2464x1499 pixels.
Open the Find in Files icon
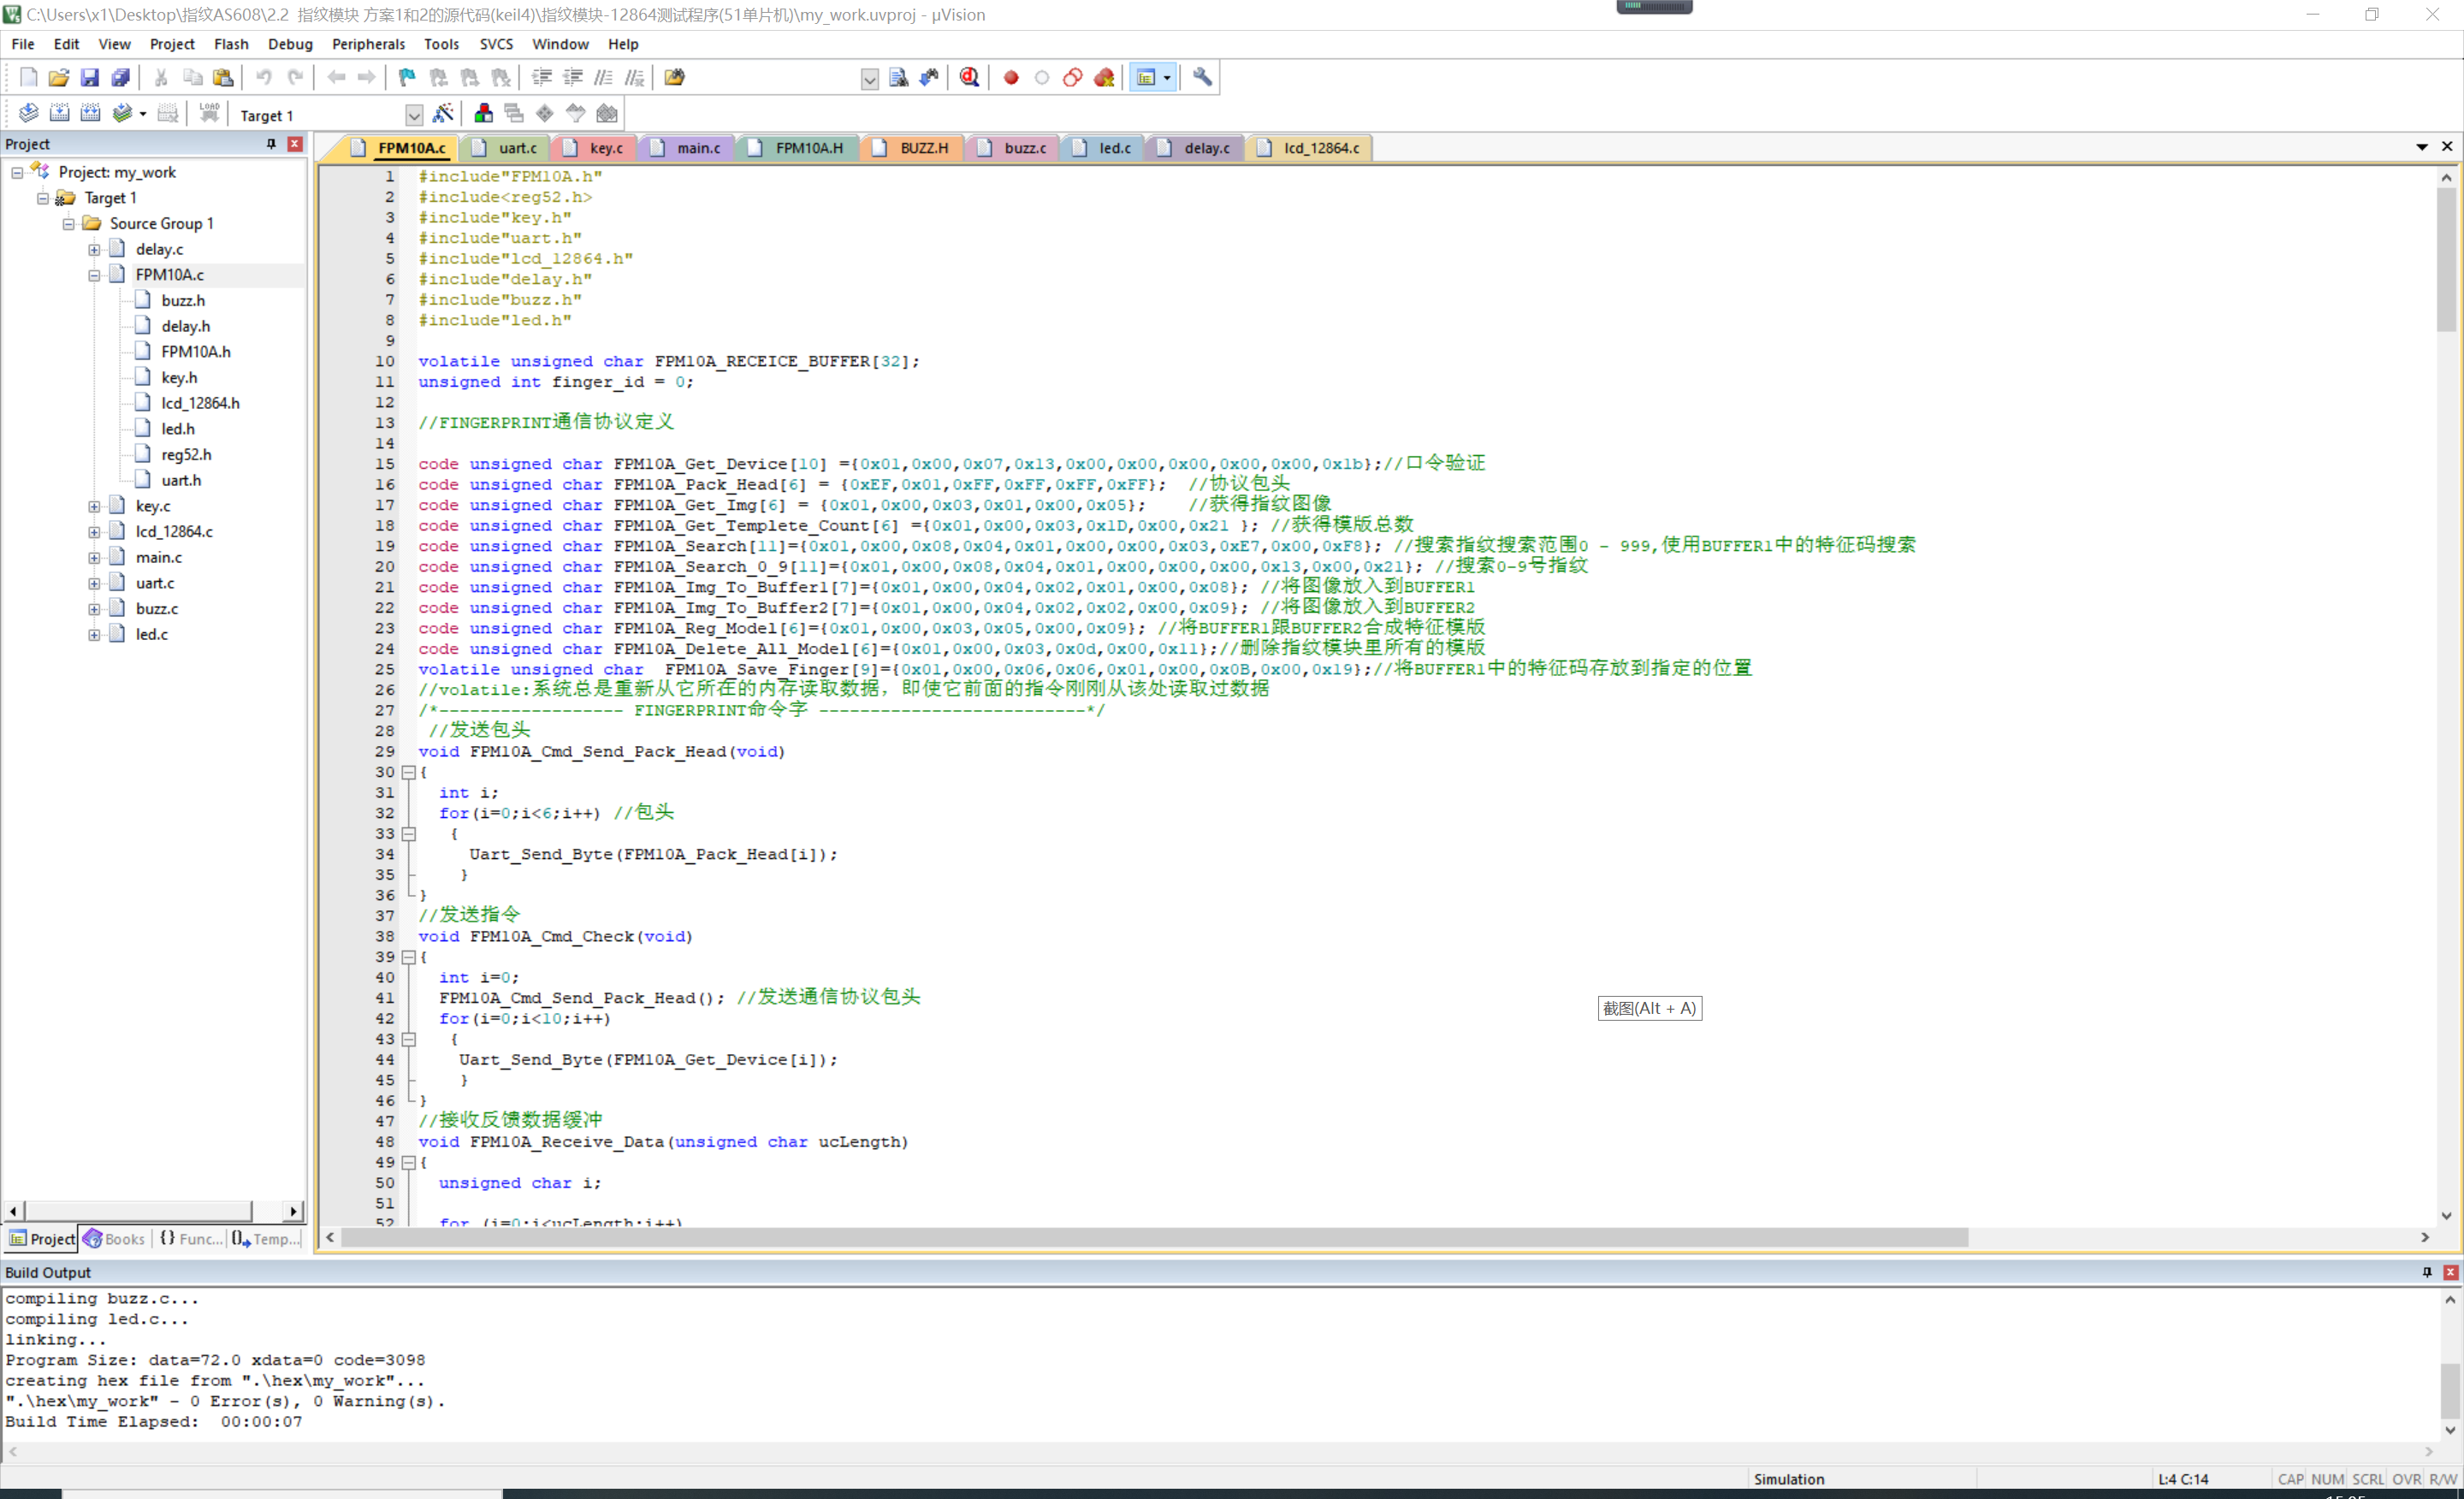(675, 77)
